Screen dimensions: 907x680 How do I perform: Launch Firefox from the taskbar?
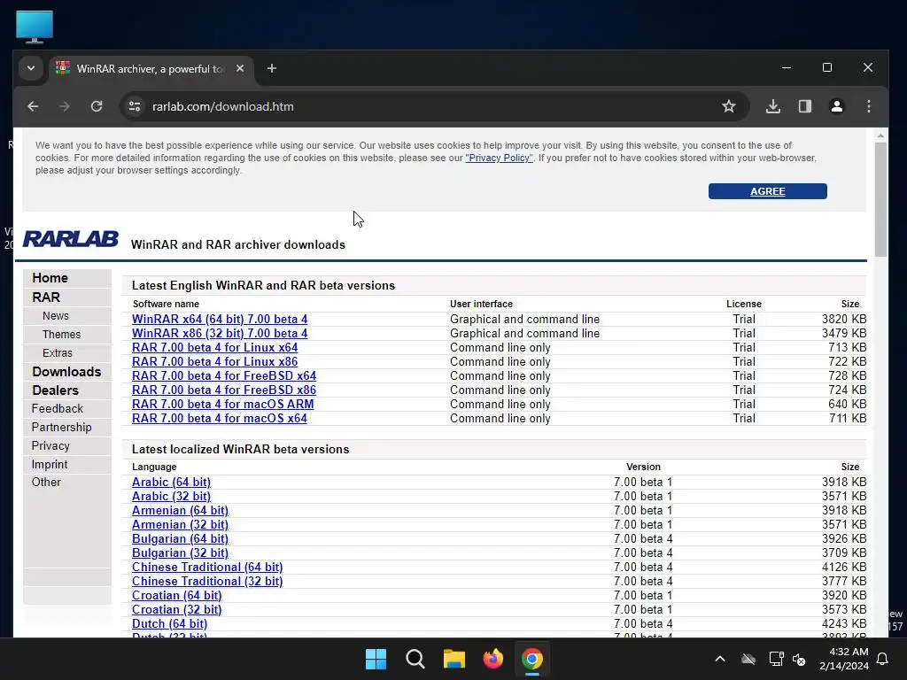[493, 659]
